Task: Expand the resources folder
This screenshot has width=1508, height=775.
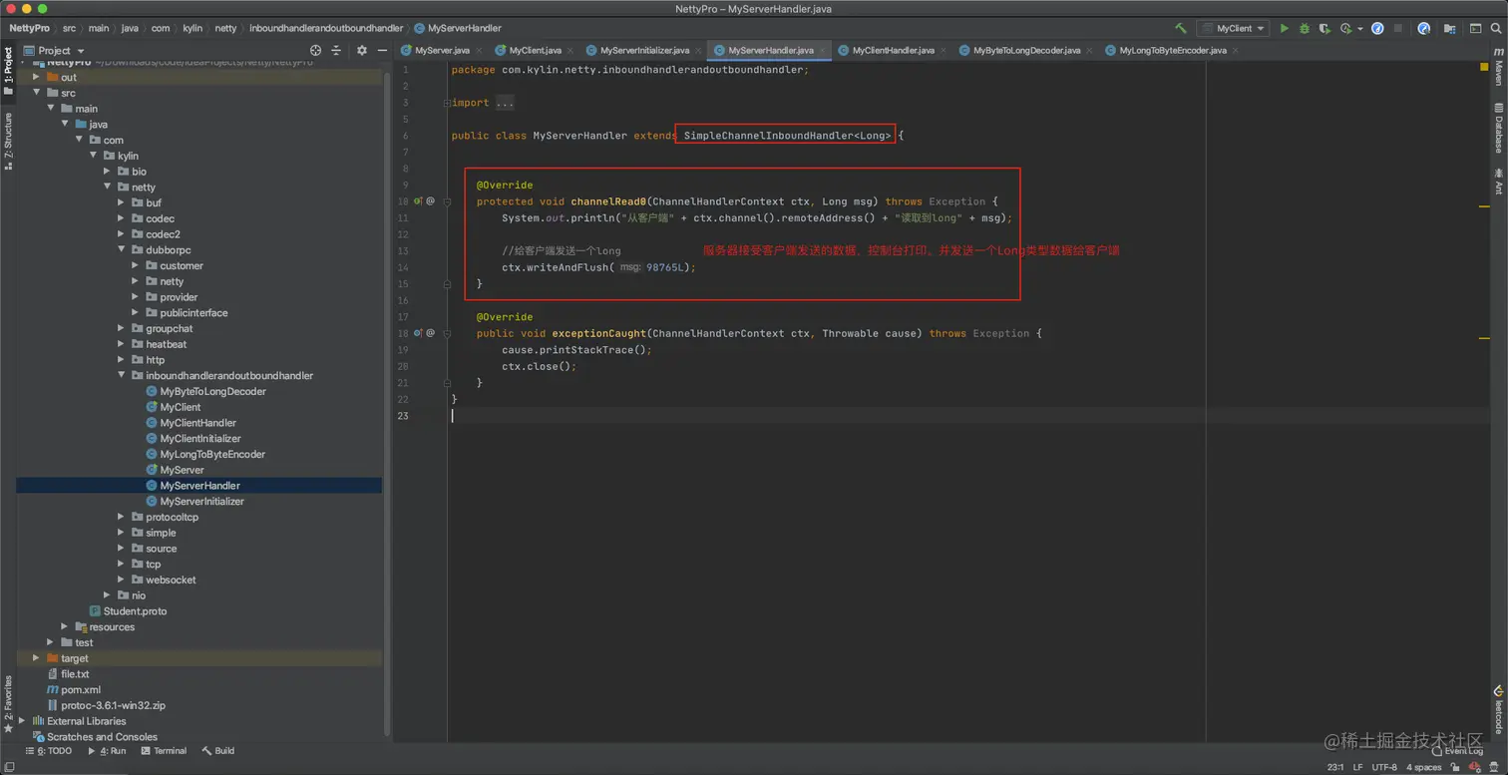Action: point(65,626)
